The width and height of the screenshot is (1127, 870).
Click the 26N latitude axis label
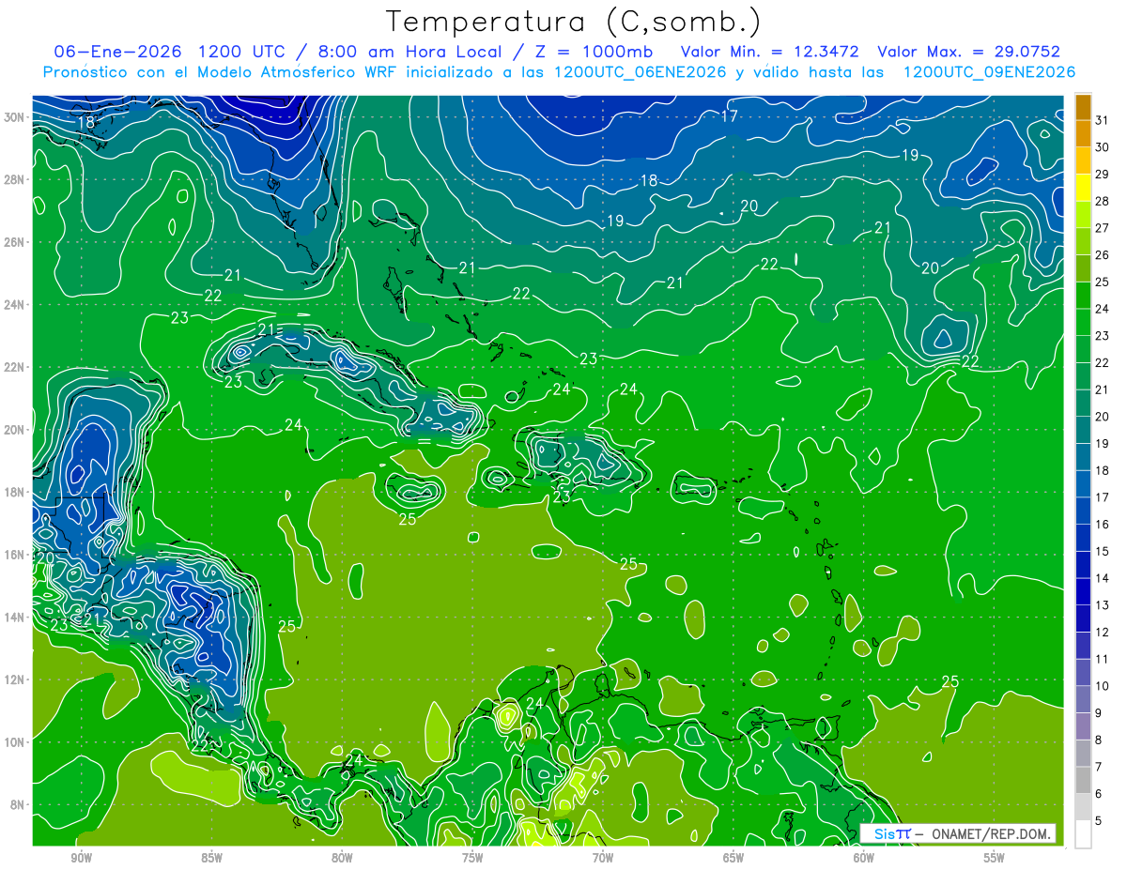14,242
